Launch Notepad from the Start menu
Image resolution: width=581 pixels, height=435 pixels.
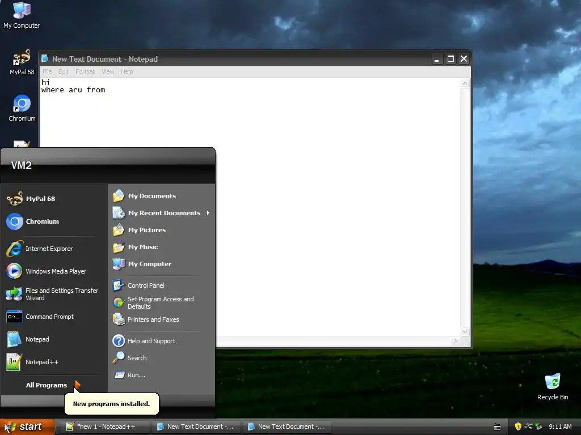pyautogui.click(x=54, y=339)
